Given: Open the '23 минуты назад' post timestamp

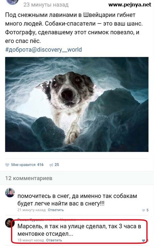Looking at the screenshot, I should 46,5.
